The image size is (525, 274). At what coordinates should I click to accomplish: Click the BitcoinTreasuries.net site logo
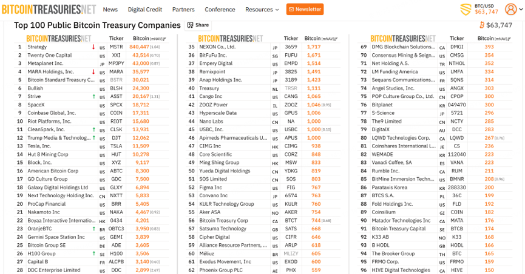pyautogui.click(x=49, y=9)
